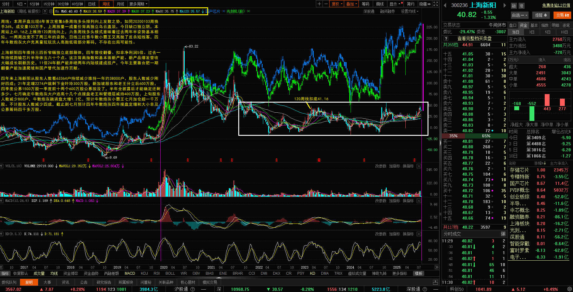573x292 pixels.
Task: Open the 资金 tab in side panel
Action: click(523, 25)
